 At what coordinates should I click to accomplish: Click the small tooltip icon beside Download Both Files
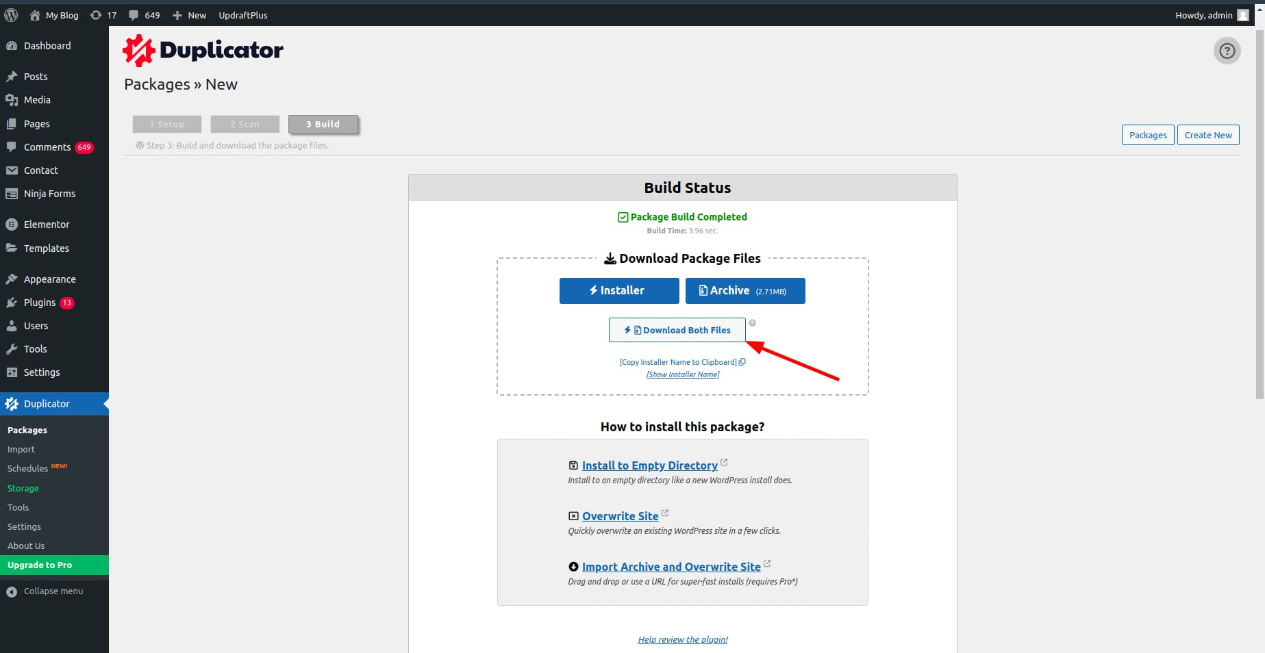point(752,323)
